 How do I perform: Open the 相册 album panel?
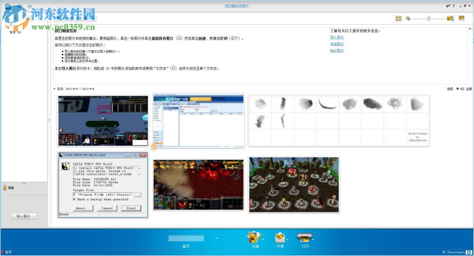(x=9, y=188)
